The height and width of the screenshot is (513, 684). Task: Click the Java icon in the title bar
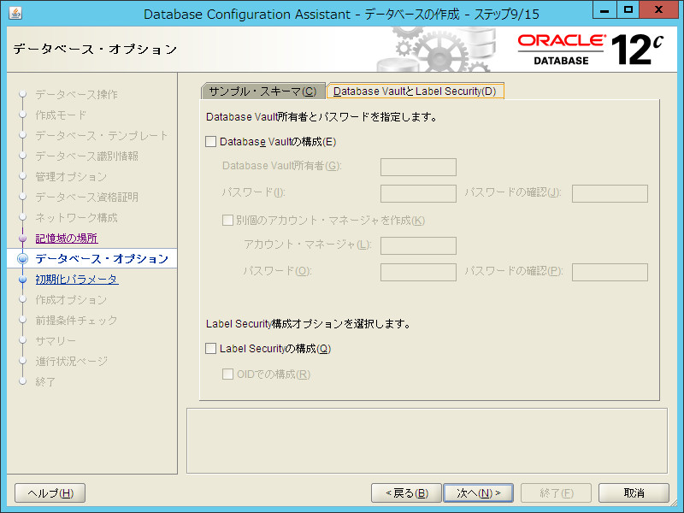pos(15,13)
